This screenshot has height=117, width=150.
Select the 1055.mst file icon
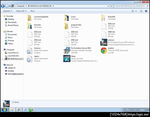(67, 43)
